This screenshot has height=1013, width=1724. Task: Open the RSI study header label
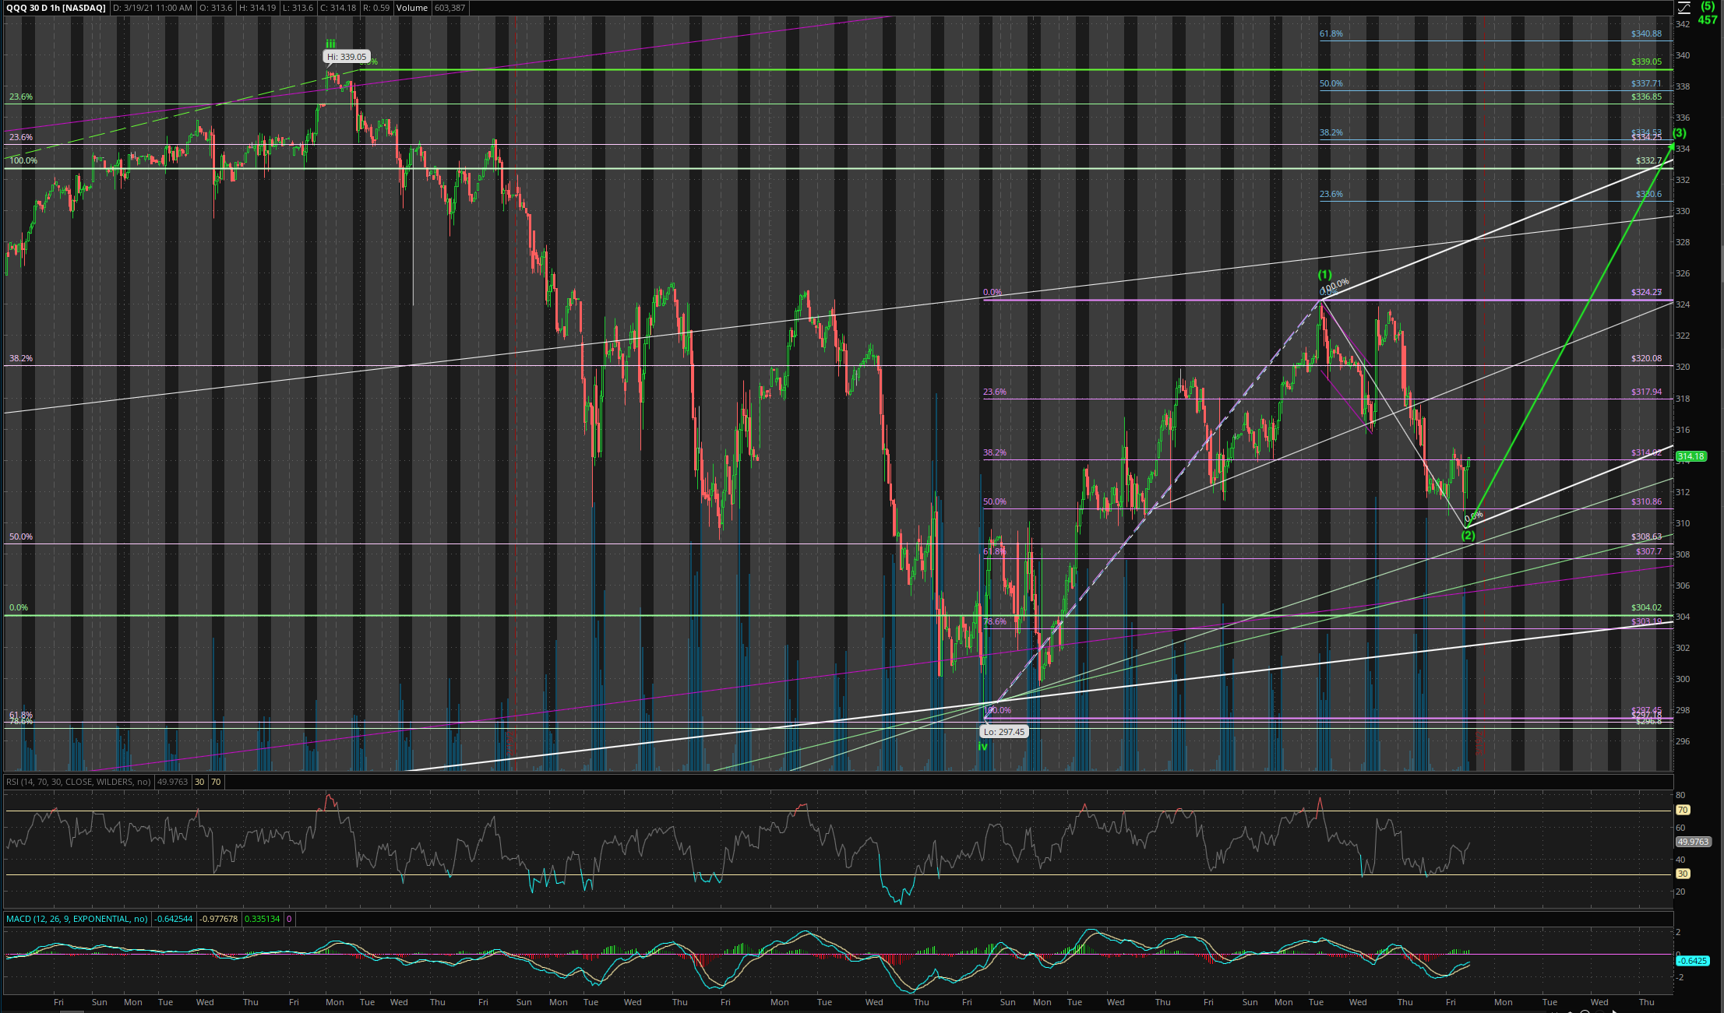pyautogui.click(x=78, y=781)
